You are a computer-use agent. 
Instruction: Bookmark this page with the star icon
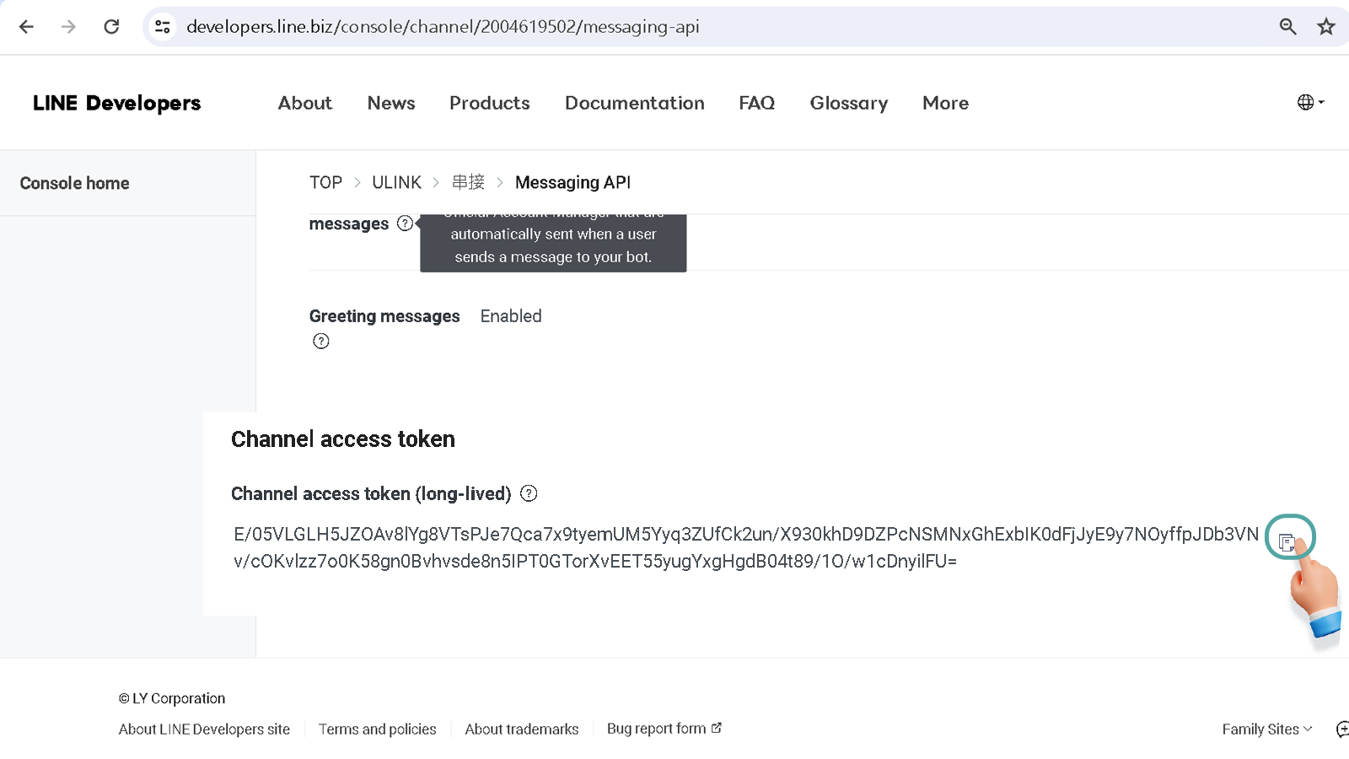(1326, 27)
